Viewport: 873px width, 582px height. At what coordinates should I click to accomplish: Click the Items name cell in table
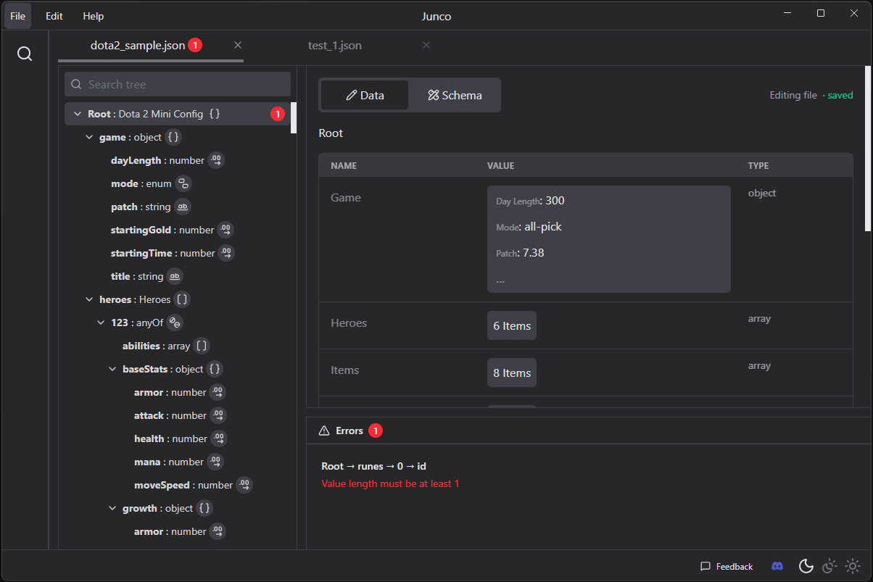(x=345, y=370)
